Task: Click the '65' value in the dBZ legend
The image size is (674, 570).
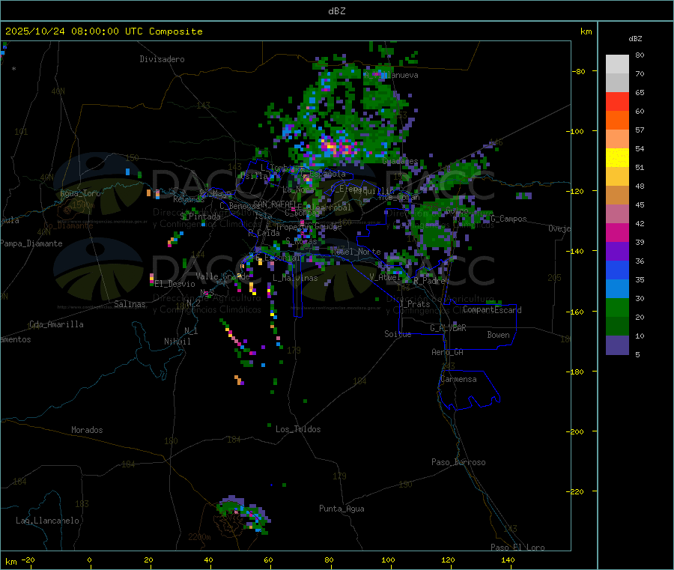Action: (x=640, y=92)
